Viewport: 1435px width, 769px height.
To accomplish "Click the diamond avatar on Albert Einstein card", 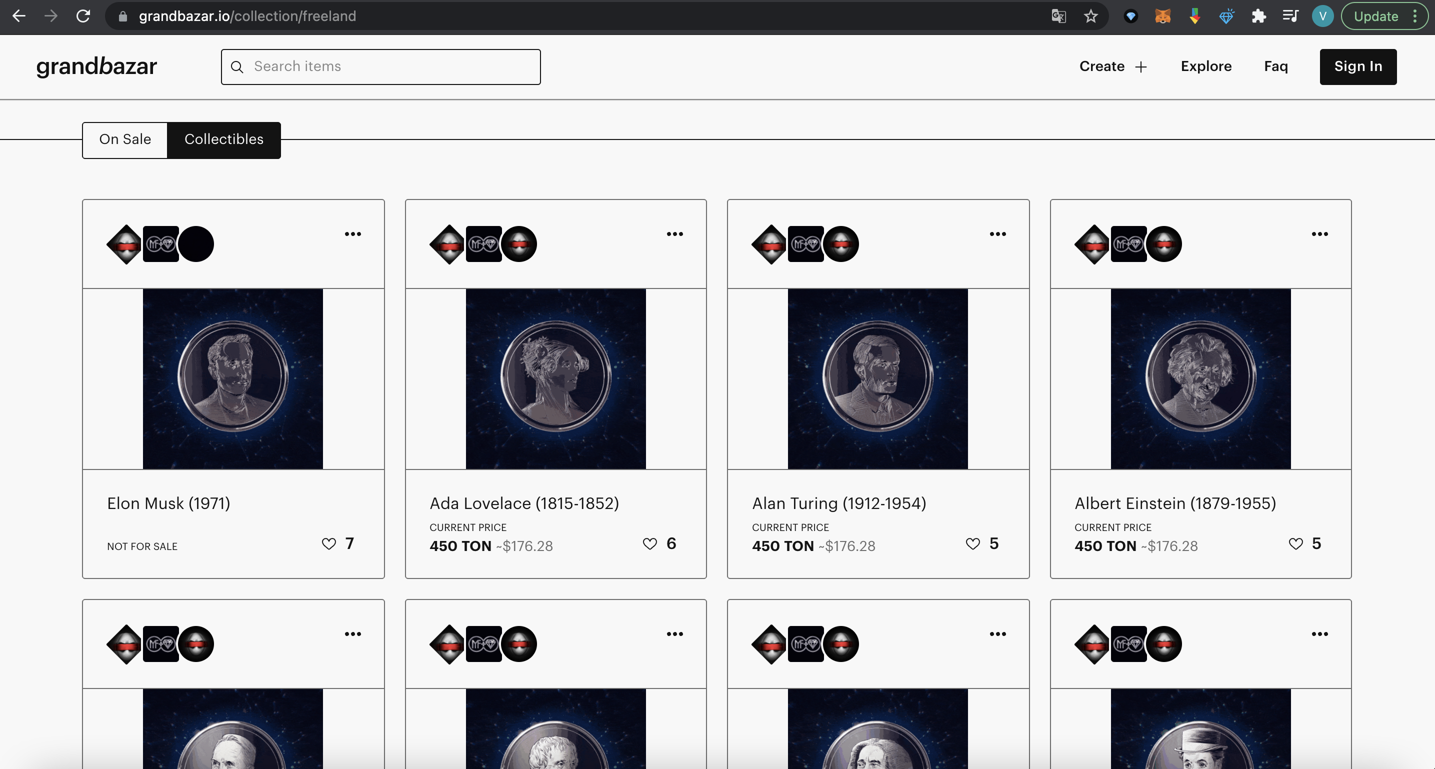I will tap(1093, 244).
